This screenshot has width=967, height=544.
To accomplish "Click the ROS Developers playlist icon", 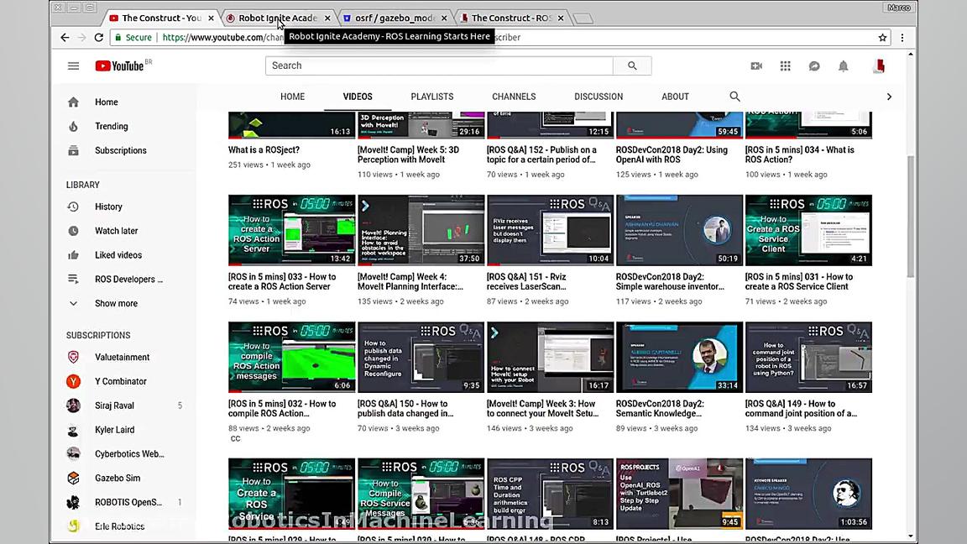I will click(x=73, y=279).
